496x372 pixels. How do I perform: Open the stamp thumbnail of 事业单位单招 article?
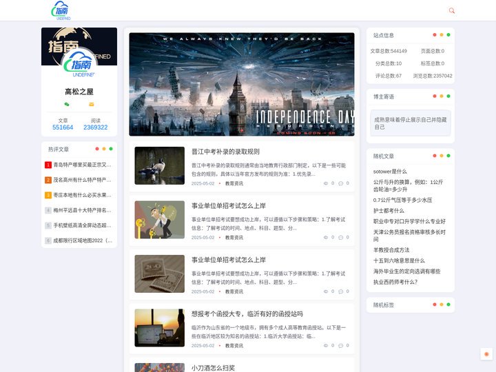pos(159,273)
